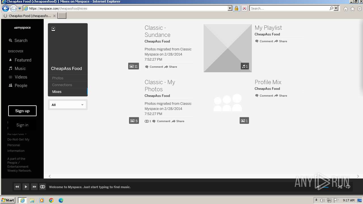Toggle repeat in the player
Screen dimensions: 363x204
coord(348,187)
